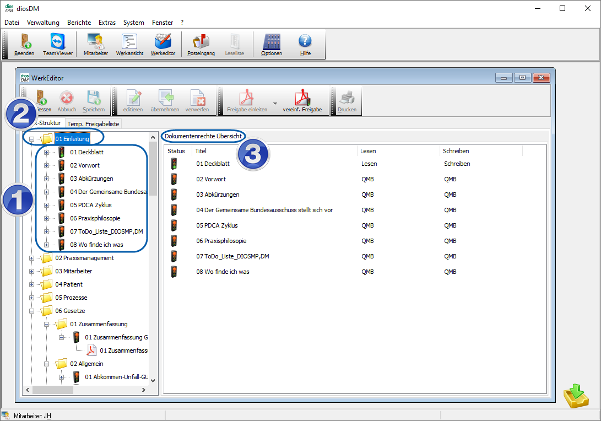Expand the 02 Praxismanagement folder

(32, 258)
